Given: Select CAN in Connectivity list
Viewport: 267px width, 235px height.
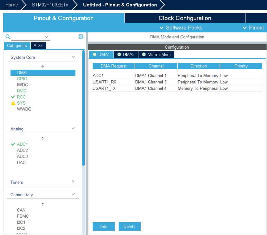Looking at the screenshot, I should click(x=21, y=210).
